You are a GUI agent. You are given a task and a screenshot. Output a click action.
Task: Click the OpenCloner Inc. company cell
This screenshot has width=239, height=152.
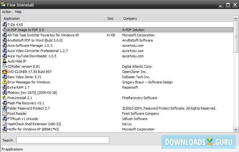click(x=134, y=72)
